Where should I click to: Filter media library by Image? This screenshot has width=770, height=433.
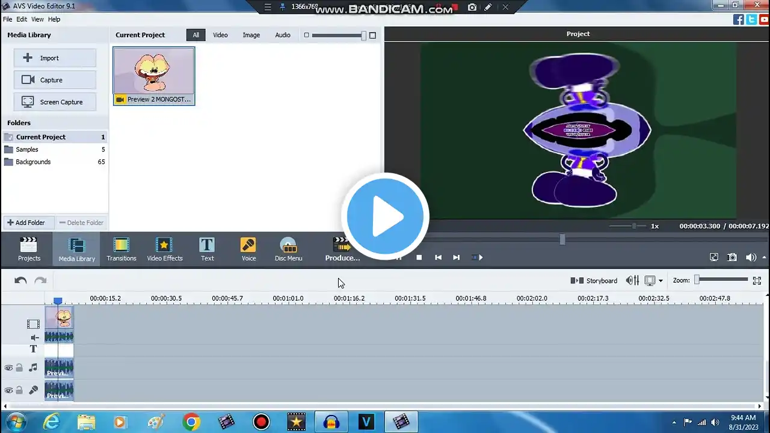pyautogui.click(x=251, y=35)
